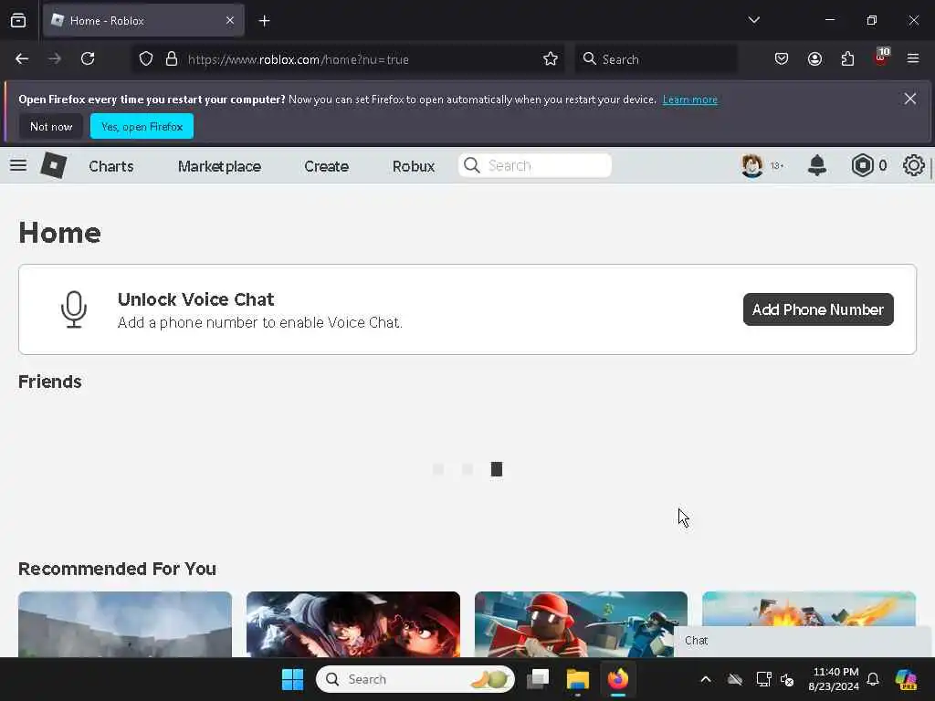Click the Add Phone Number button
Viewport: 935px width, 701px height.
818,309
